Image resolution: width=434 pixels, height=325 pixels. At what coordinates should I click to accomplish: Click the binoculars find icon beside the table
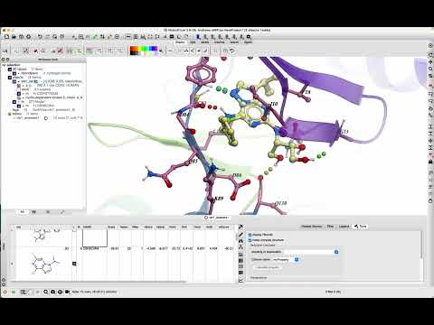pos(241,241)
